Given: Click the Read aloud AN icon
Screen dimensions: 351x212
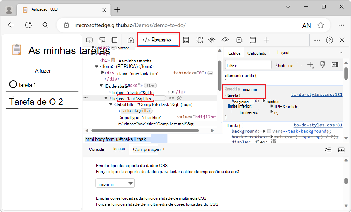Looking at the screenshot, I should [306, 26].
